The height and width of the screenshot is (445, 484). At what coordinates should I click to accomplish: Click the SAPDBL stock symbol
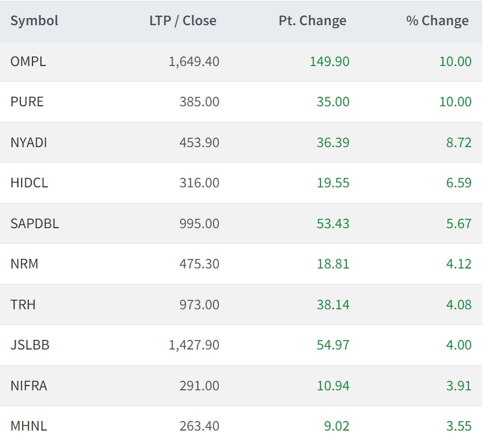35,223
